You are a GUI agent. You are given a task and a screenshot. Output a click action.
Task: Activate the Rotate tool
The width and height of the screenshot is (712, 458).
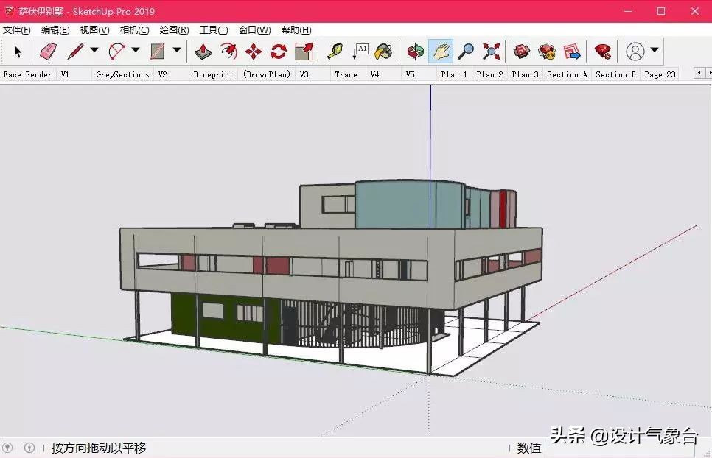[279, 52]
